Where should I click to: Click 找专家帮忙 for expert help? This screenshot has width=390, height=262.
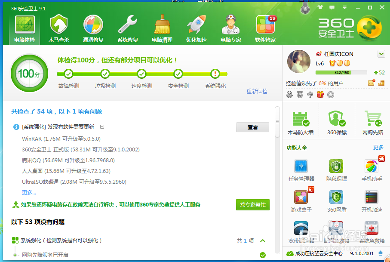[252, 205]
